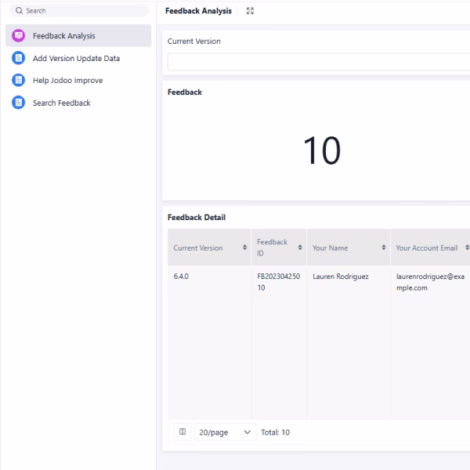Click the Help Jodoo Improve form icon
Screen dimensions: 470x470
tap(19, 80)
